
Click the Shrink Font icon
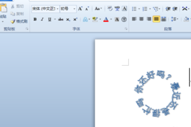click(x=87, y=9)
